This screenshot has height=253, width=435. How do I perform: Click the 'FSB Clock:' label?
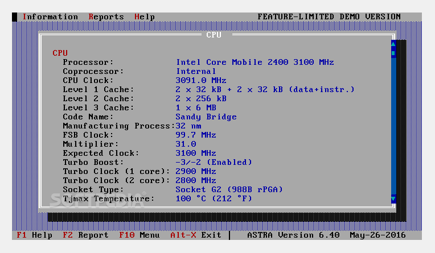88,135
